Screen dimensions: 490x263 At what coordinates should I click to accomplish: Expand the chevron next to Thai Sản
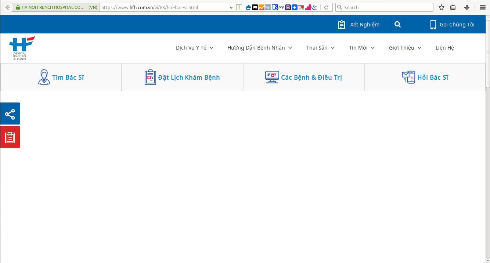click(333, 48)
